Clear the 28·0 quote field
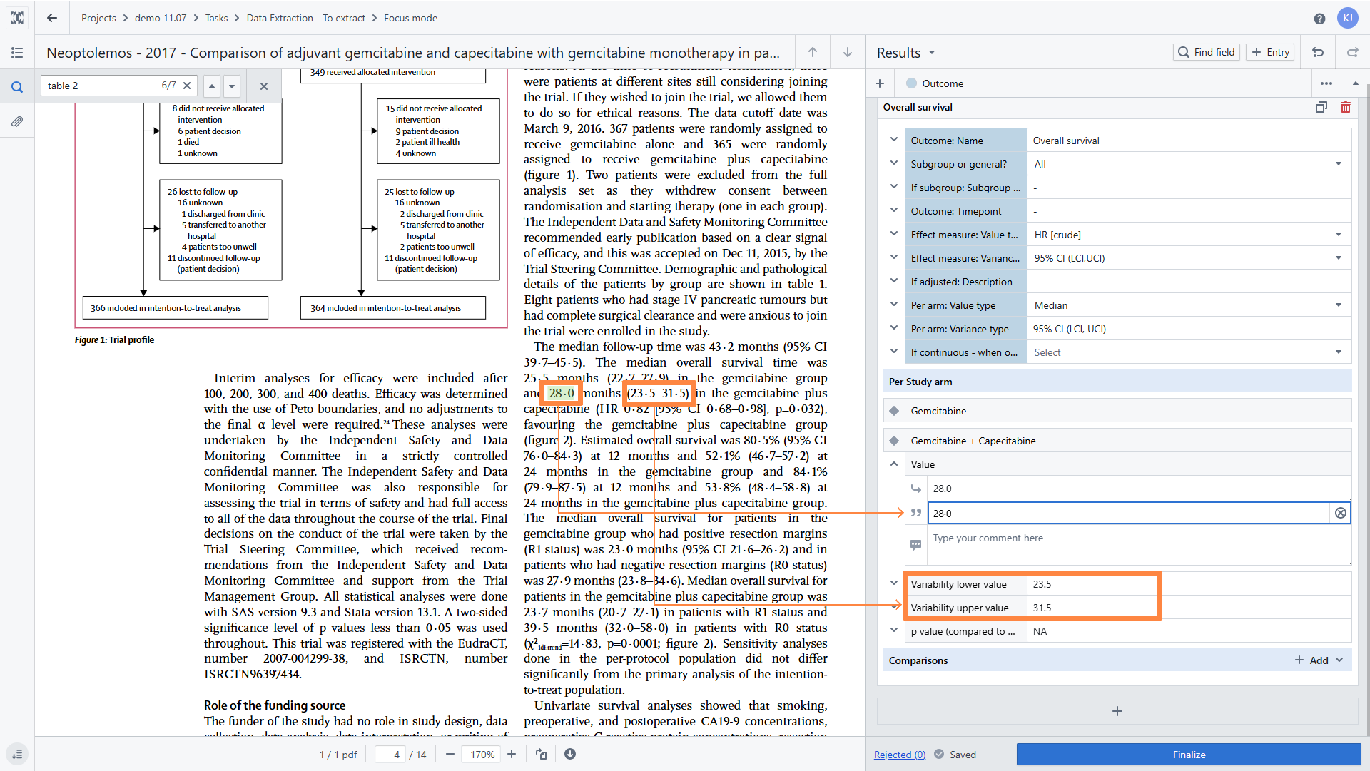This screenshot has height=771, width=1370. 1341,512
